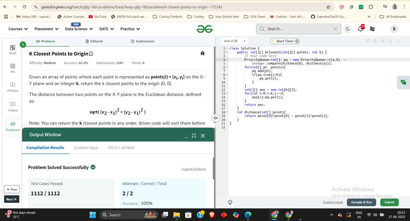This screenshot has width=410, height=221.
Task: Select the Compilation Results tab
Action: pos(45,148)
